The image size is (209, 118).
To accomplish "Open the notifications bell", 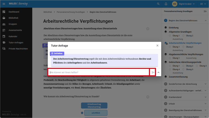I will 166,4.
